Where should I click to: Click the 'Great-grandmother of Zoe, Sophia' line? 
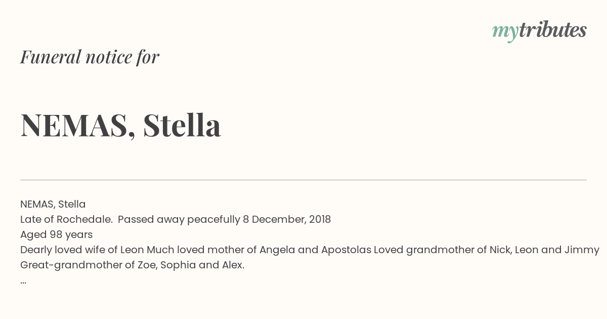click(132, 265)
